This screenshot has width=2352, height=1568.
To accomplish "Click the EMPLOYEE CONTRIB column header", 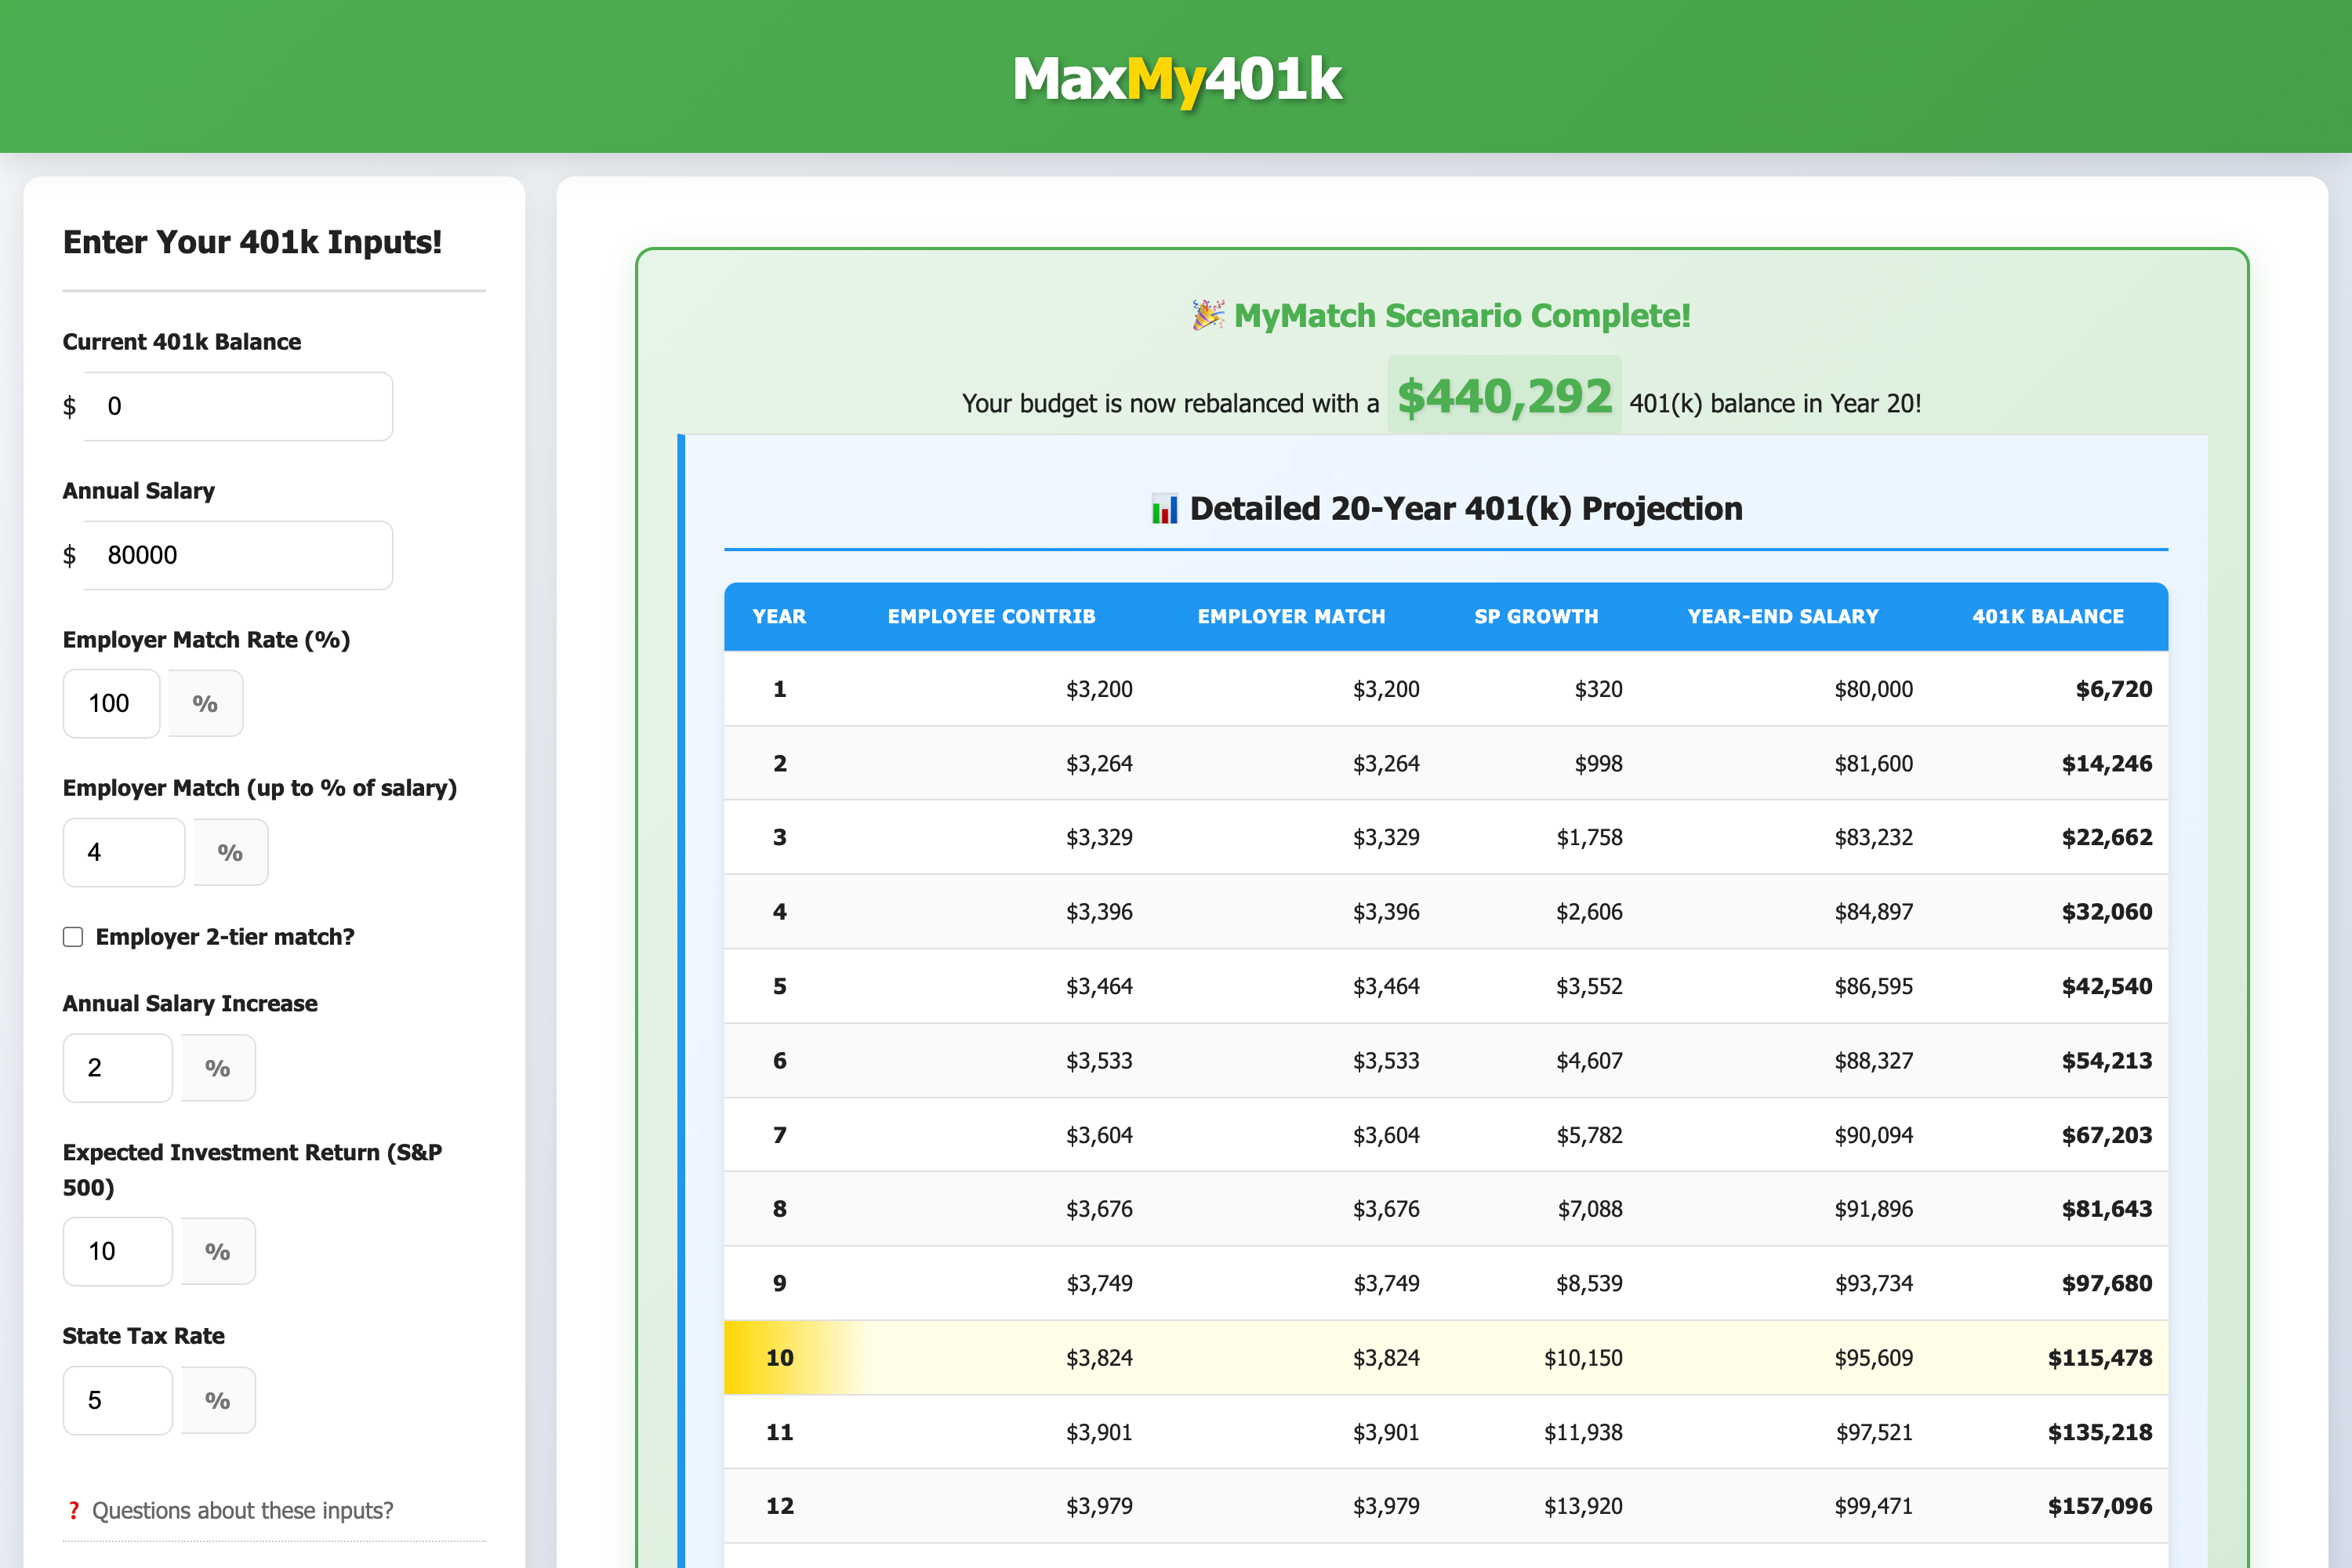I will tap(991, 616).
